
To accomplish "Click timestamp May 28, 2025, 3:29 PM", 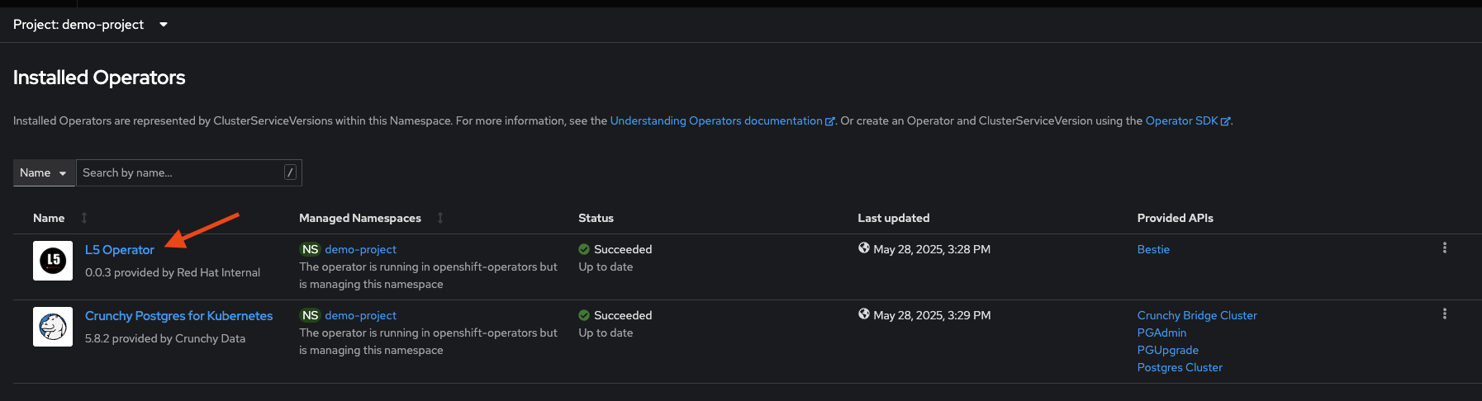I will click(932, 315).
